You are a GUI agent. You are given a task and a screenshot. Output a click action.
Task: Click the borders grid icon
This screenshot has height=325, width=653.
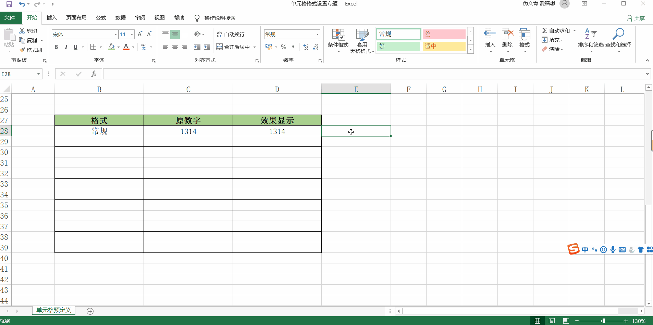click(93, 47)
